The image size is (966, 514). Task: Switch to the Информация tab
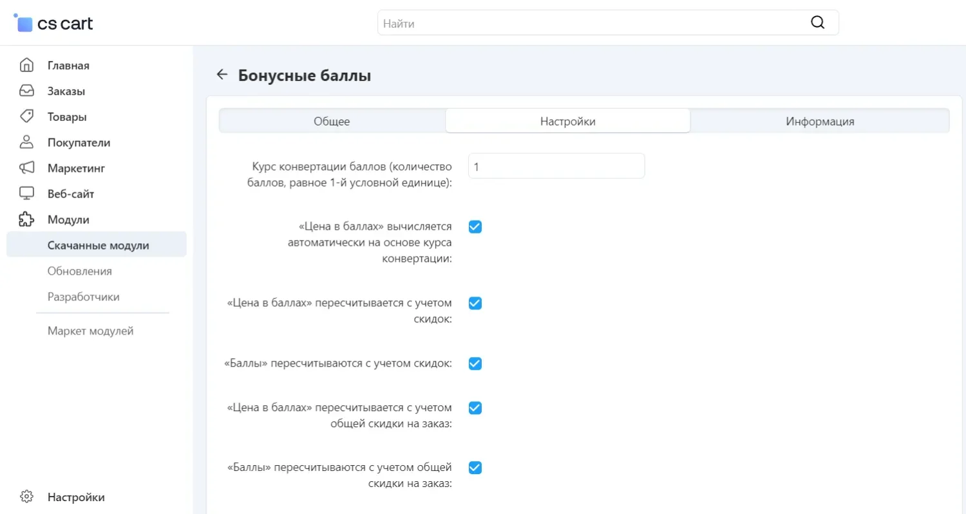[820, 121]
